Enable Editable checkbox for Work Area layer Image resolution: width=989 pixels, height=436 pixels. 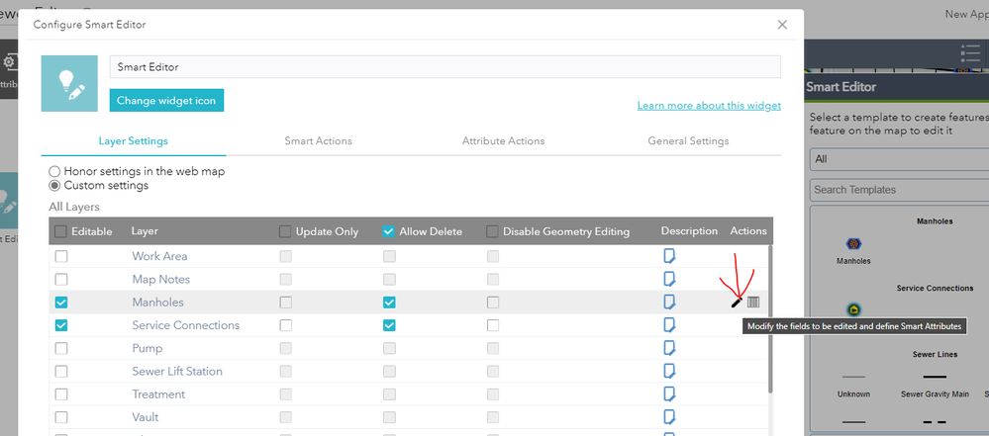tap(61, 256)
